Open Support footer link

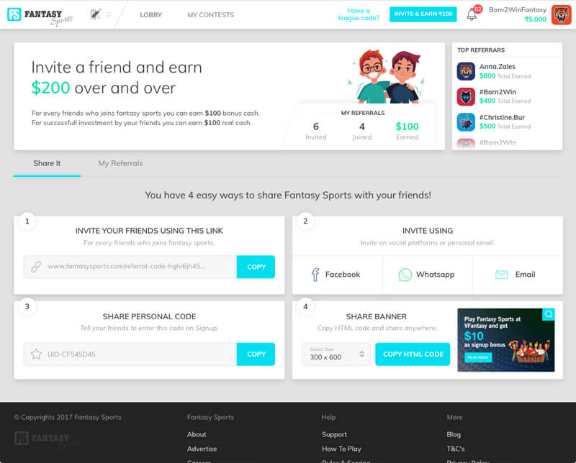(x=334, y=434)
